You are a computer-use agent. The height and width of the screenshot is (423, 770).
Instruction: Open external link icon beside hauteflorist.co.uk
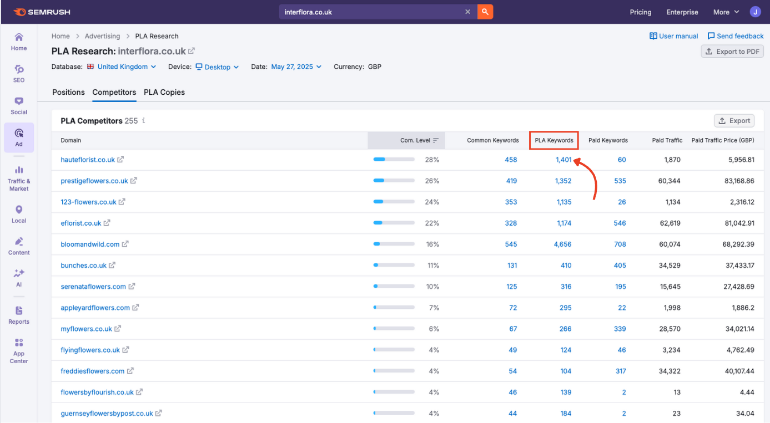(x=120, y=160)
